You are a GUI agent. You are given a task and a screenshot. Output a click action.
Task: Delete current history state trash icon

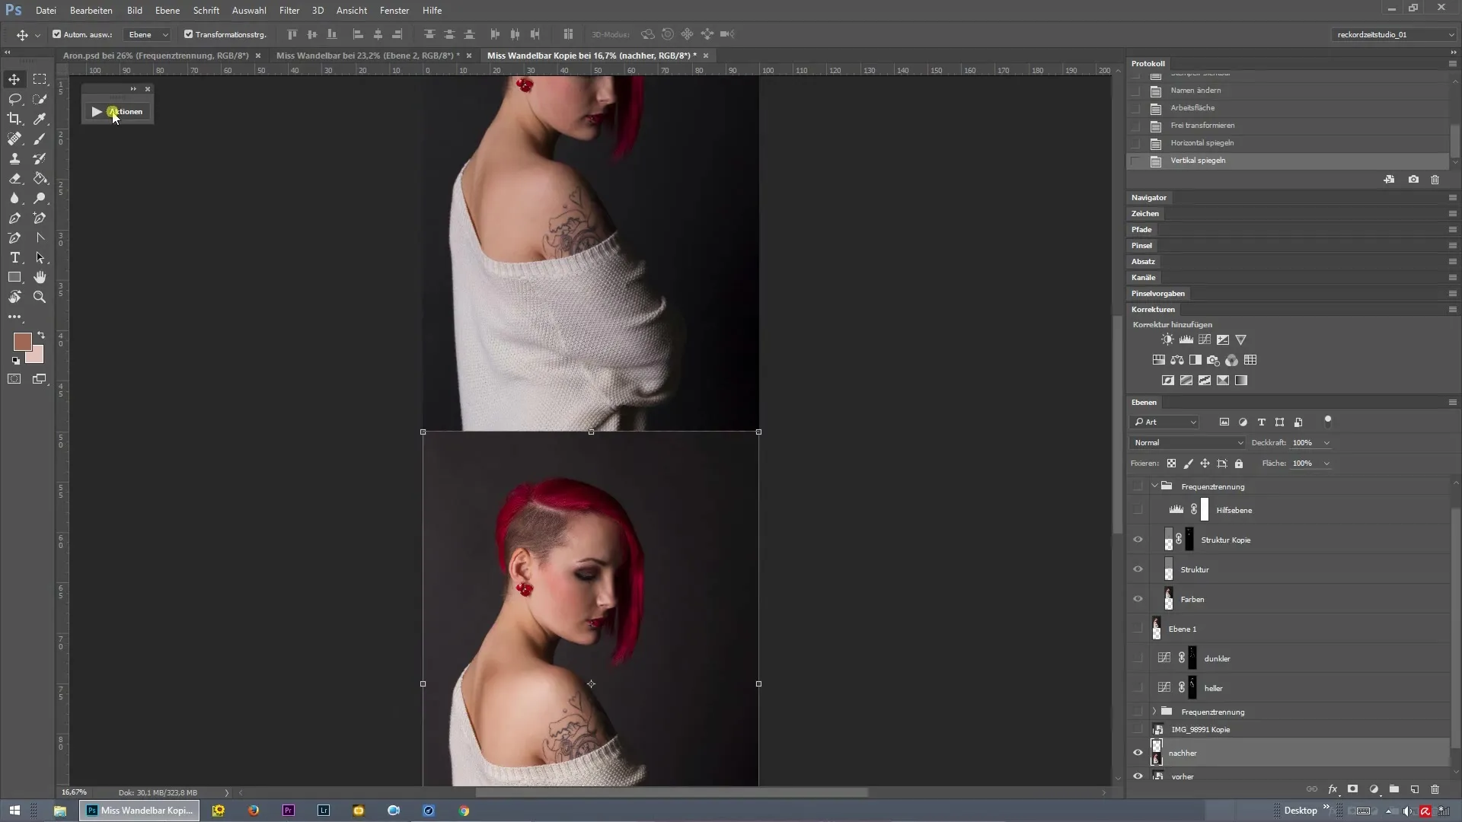click(1435, 180)
